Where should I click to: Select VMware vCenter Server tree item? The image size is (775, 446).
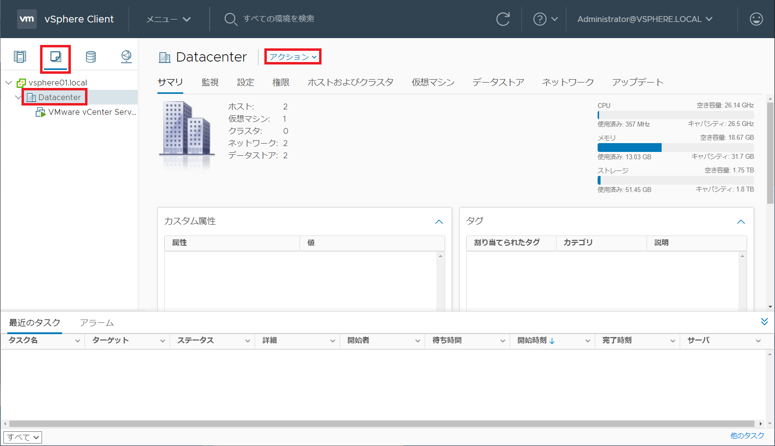(x=92, y=112)
